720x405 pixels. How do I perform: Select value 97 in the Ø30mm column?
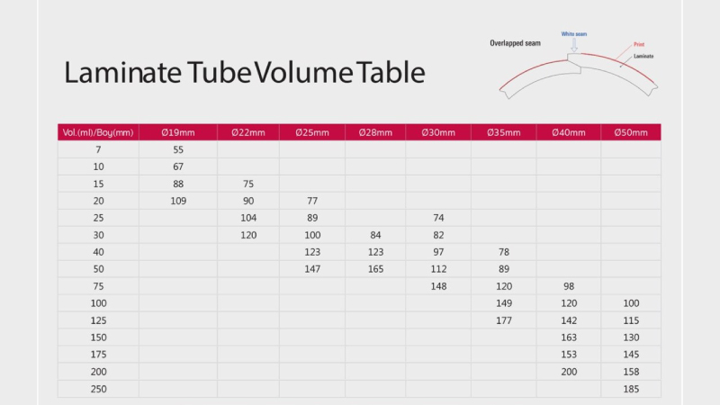pyautogui.click(x=438, y=252)
